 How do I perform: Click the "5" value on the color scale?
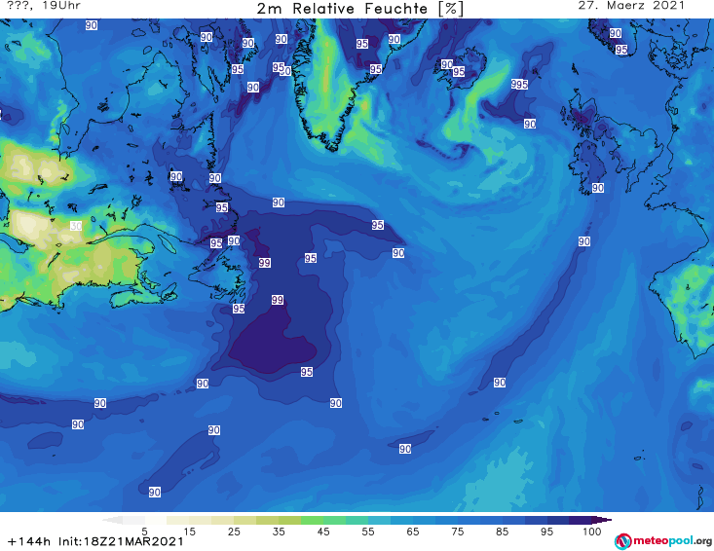pos(144,531)
